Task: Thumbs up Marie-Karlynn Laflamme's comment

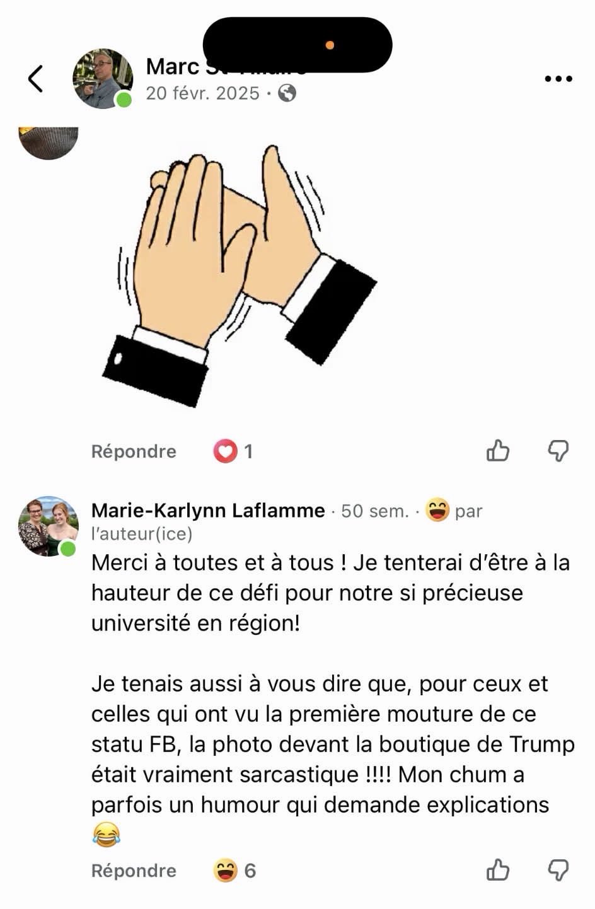Action: pos(498,871)
